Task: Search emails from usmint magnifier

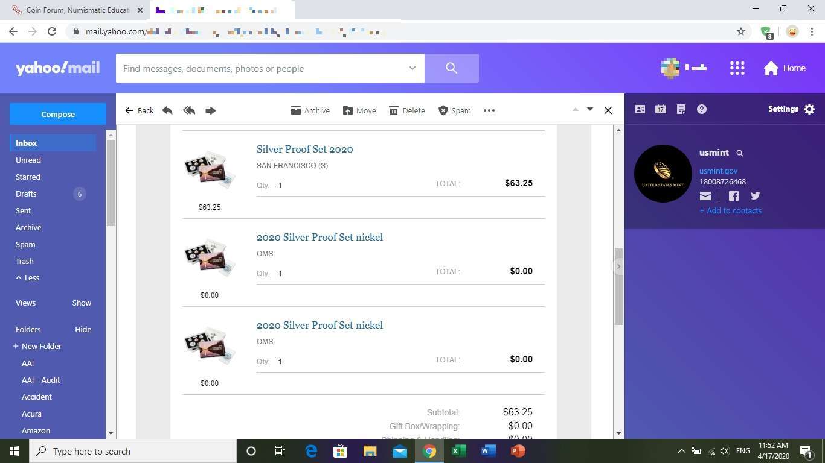Action: tap(740, 153)
